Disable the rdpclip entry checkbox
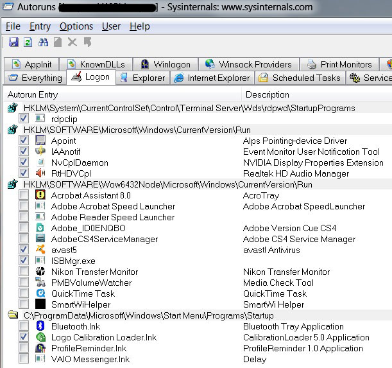 tap(24, 119)
